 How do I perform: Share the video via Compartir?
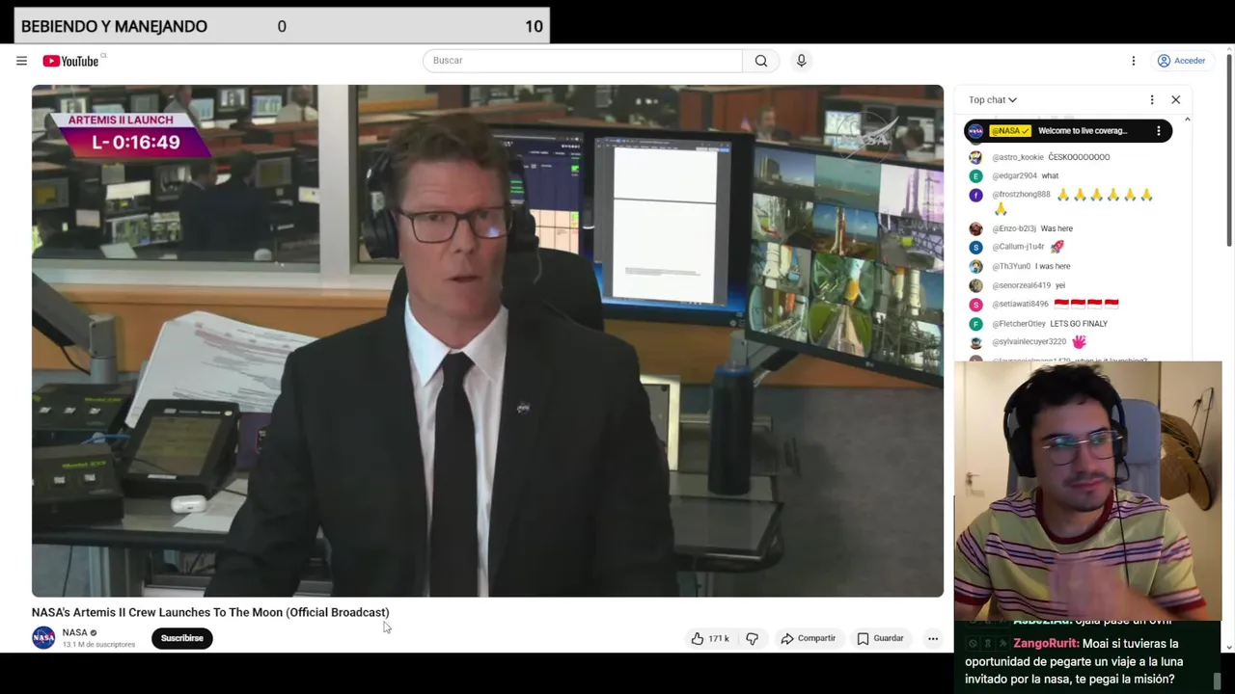point(809,638)
